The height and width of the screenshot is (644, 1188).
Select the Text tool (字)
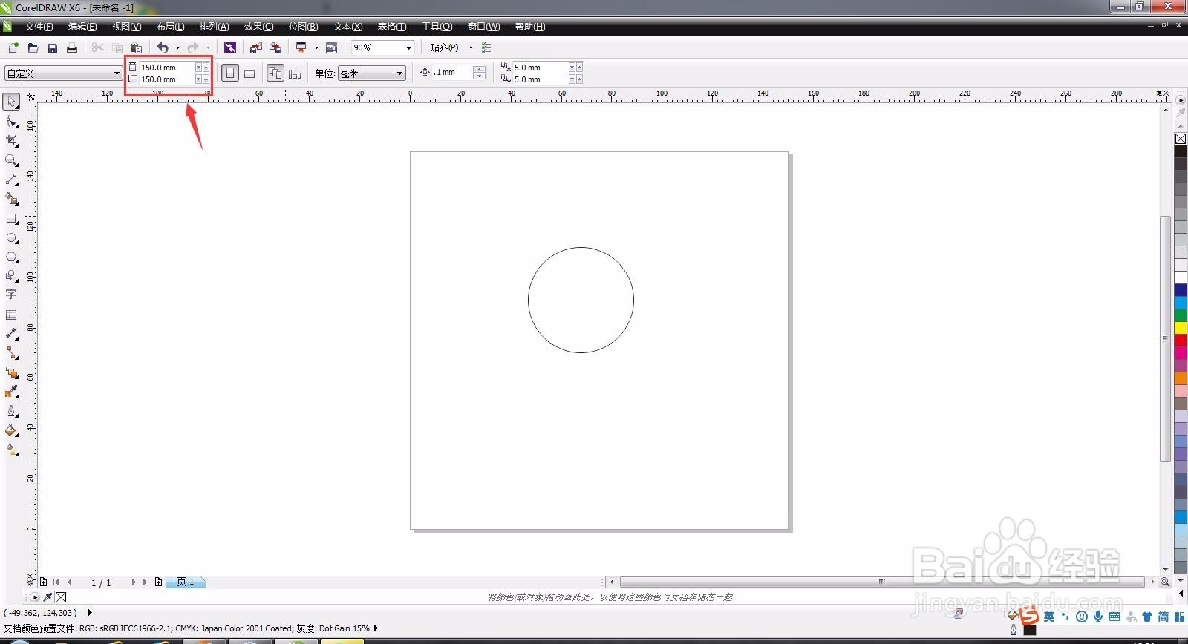[12, 295]
